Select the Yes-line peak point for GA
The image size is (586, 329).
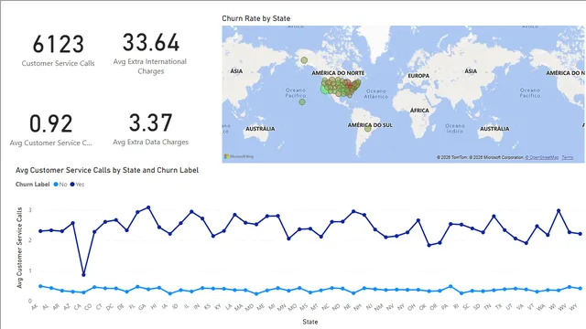[x=148, y=207]
